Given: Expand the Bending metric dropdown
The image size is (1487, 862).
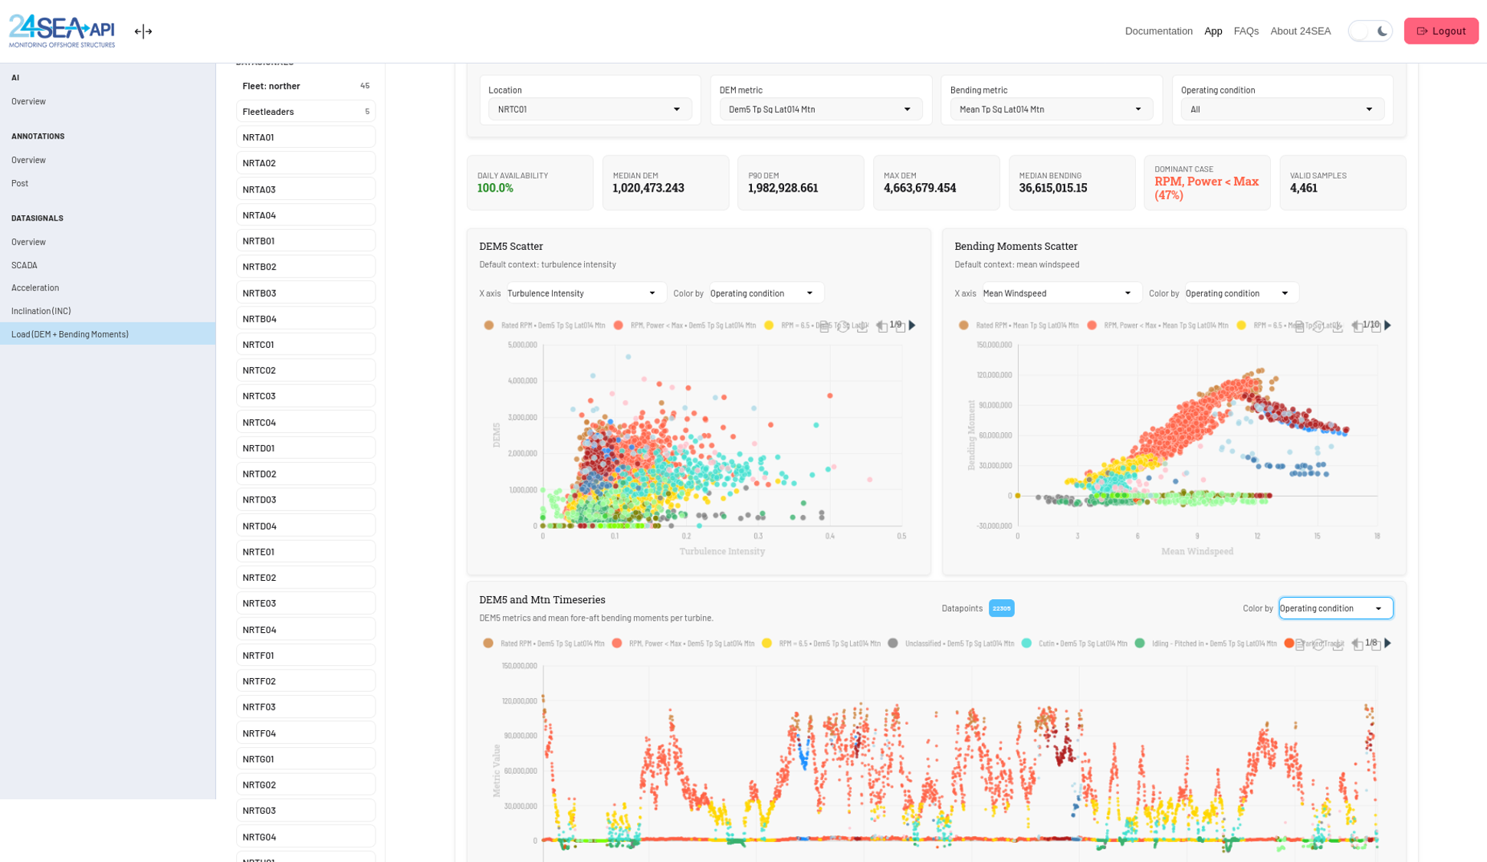Looking at the screenshot, I should (1051, 109).
